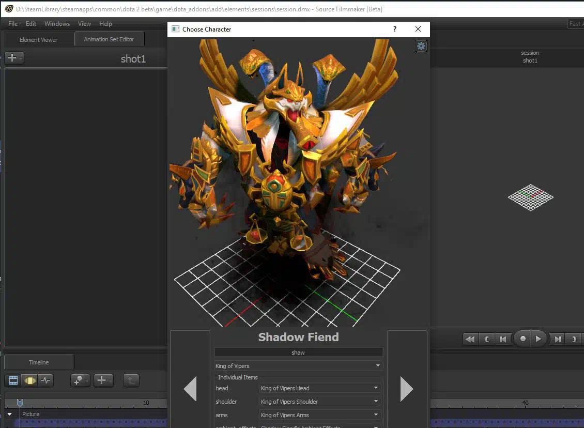Click the up-level arrow button in timeline
This screenshot has height=428, width=584.
(131, 380)
